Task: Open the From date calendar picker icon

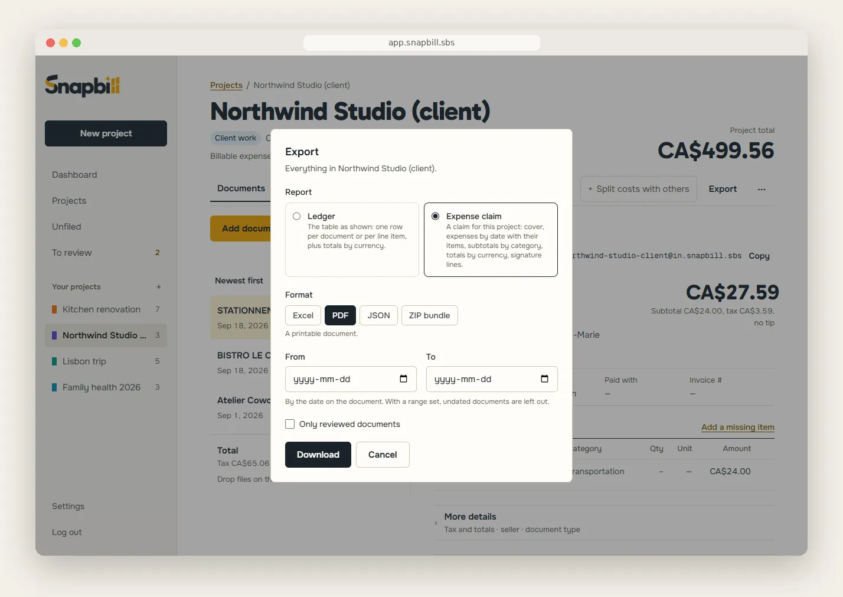Action: [403, 379]
